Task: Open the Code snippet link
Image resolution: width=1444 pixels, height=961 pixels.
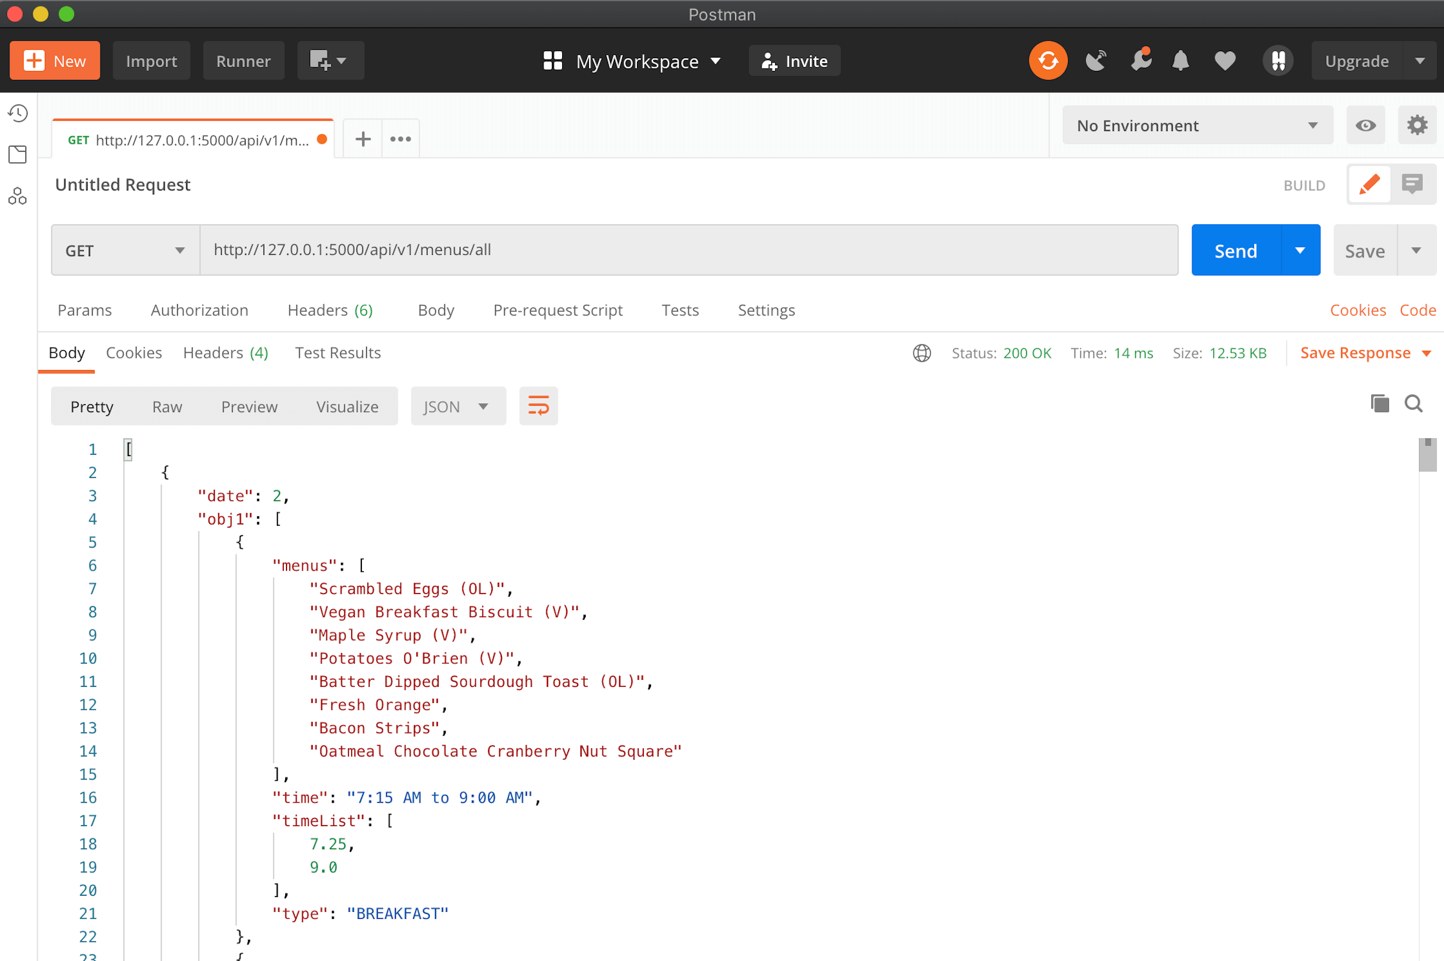Action: click(x=1418, y=311)
